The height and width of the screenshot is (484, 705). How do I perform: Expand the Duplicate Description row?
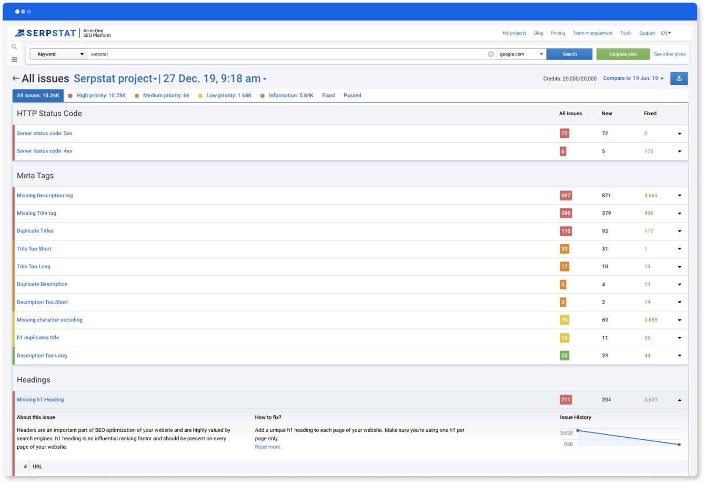click(x=679, y=285)
